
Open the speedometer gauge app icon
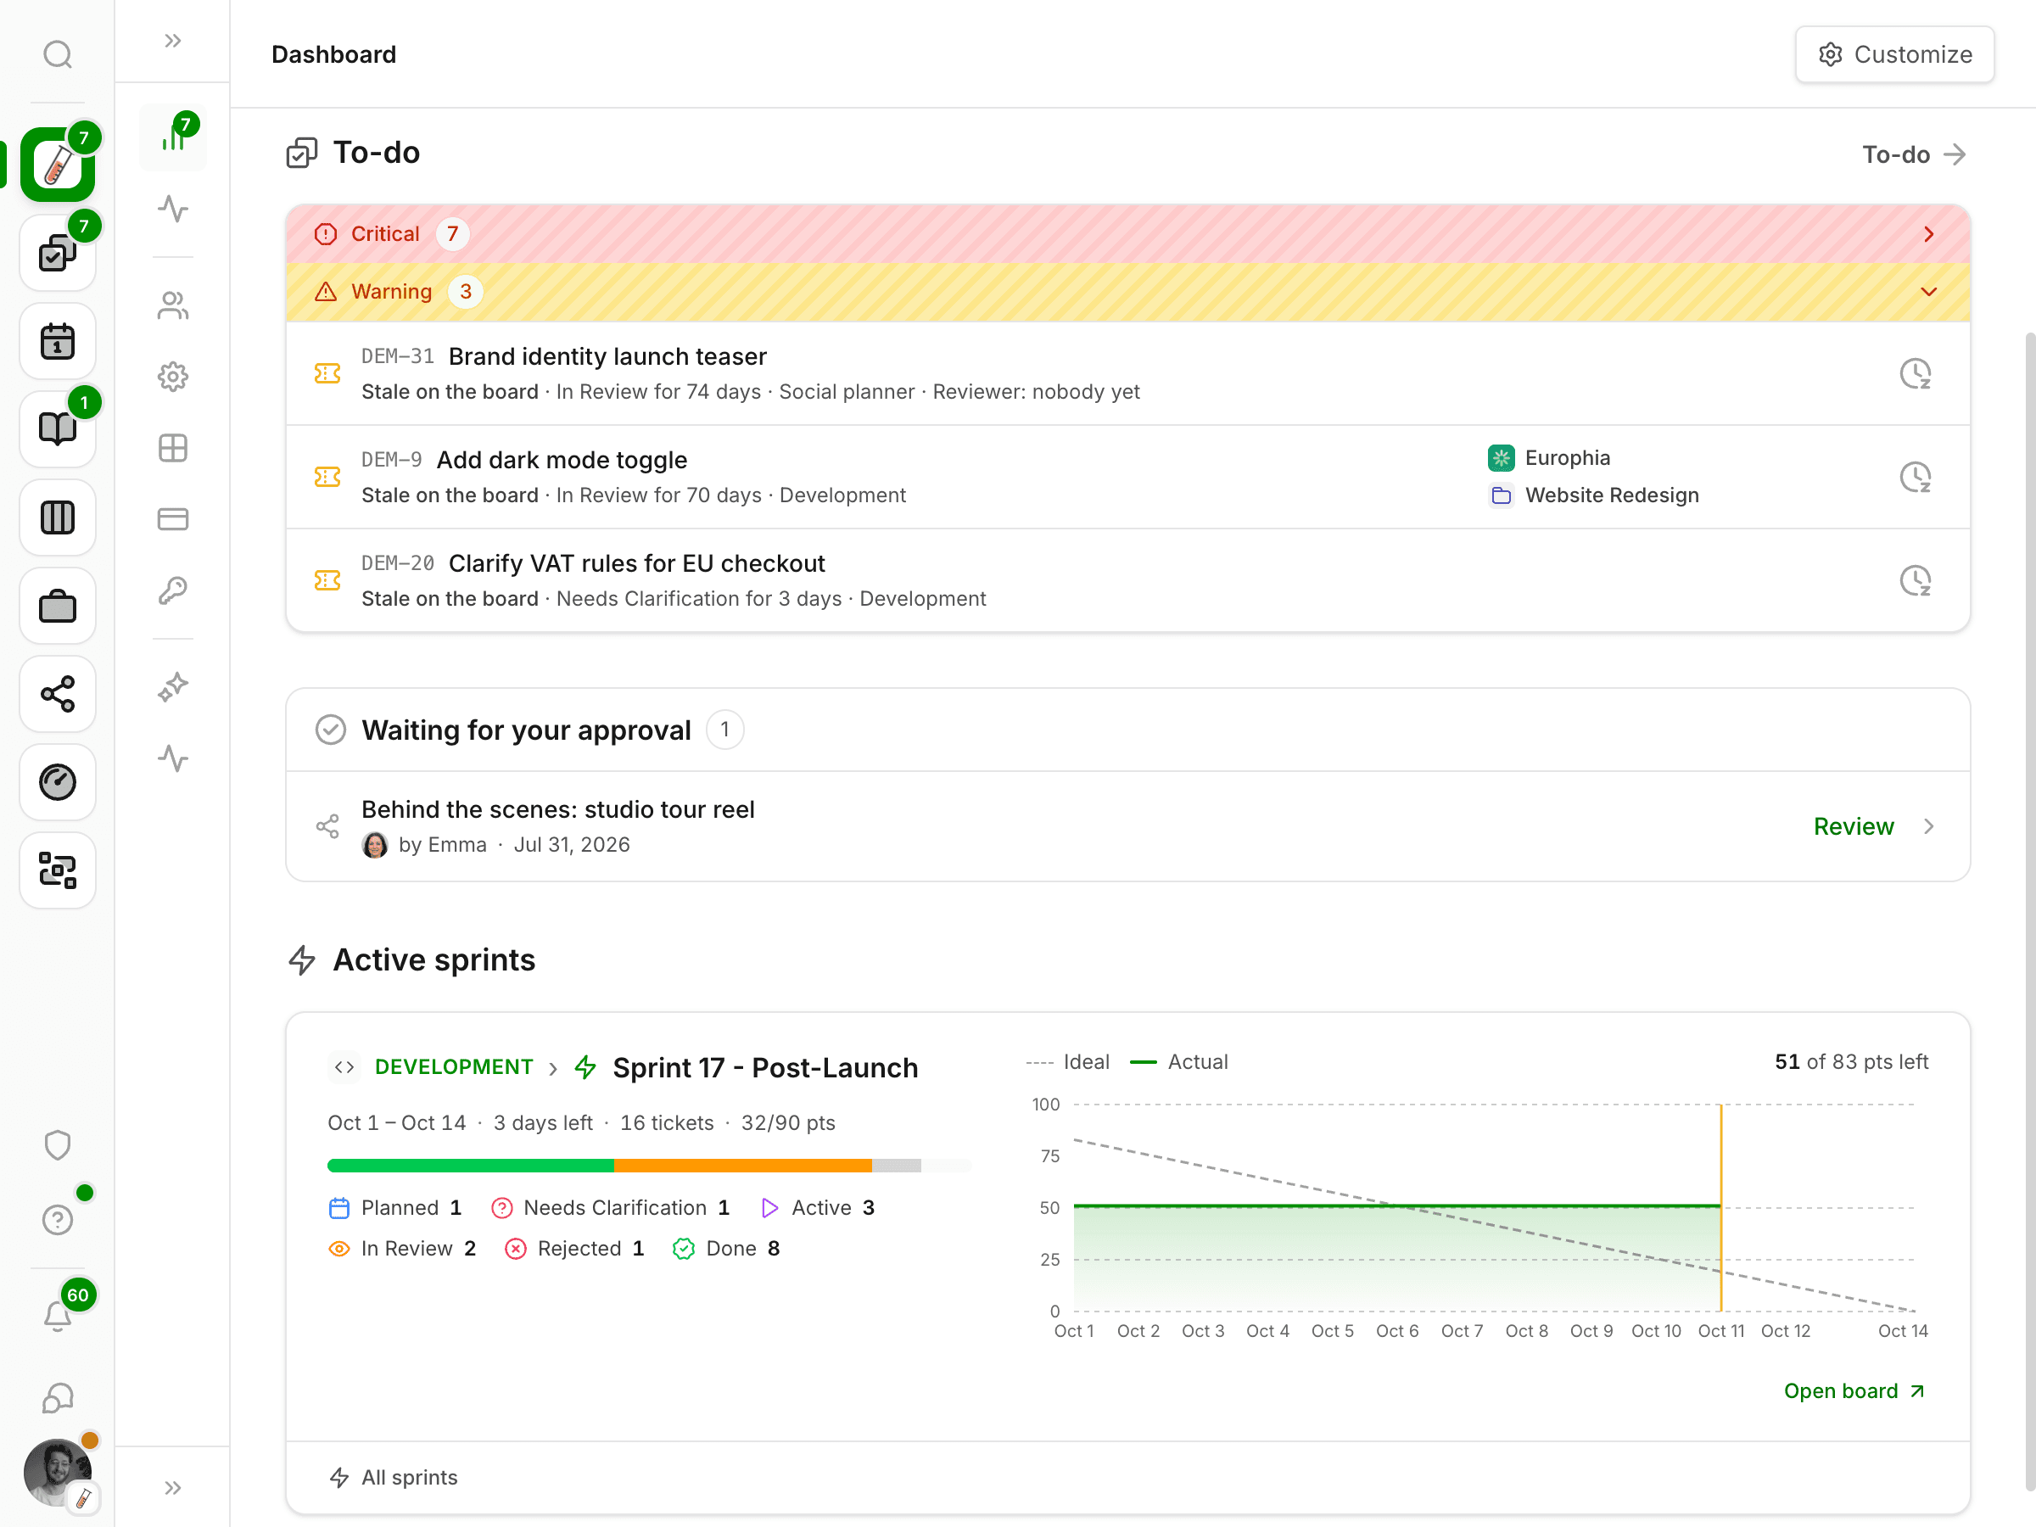57,782
